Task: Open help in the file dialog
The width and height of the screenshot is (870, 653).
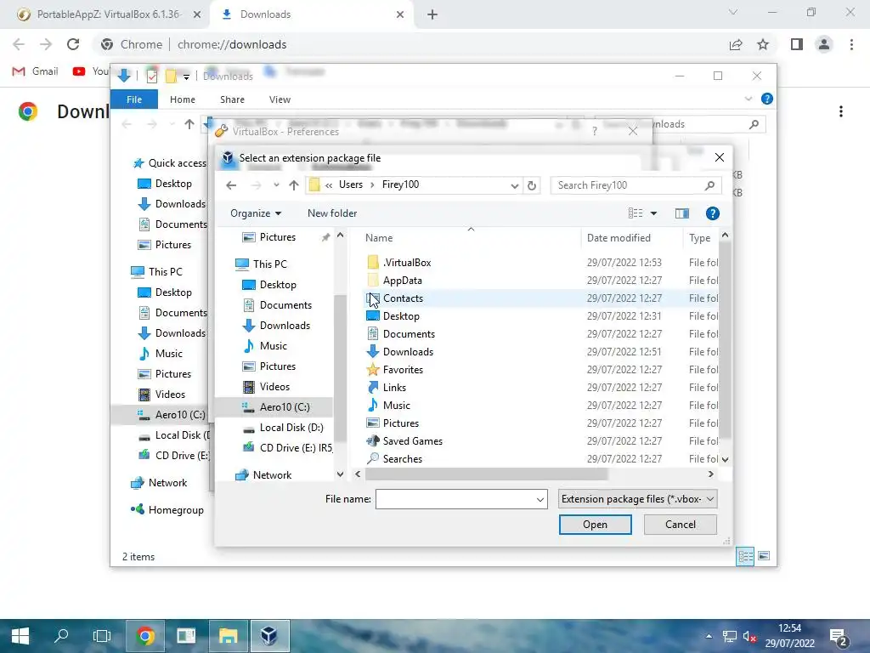Action: tap(713, 213)
